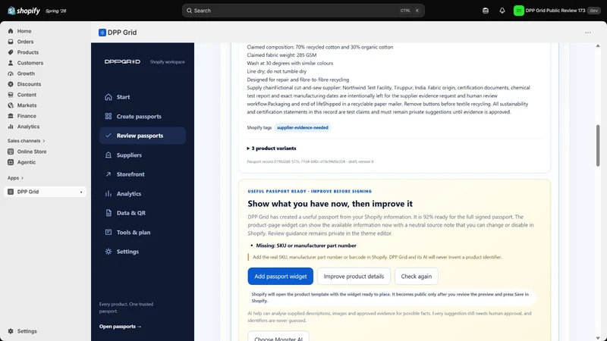Open the Discounts icon
Screen dimensions: 607x341
pyautogui.click(x=11, y=84)
